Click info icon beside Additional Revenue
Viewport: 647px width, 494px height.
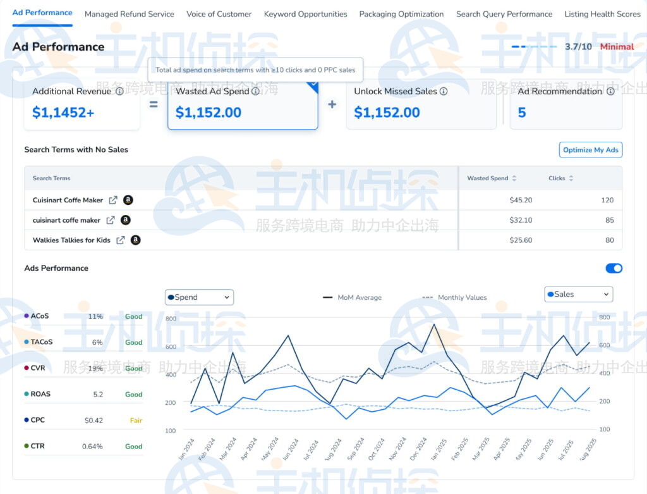pyautogui.click(x=119, y=92)
